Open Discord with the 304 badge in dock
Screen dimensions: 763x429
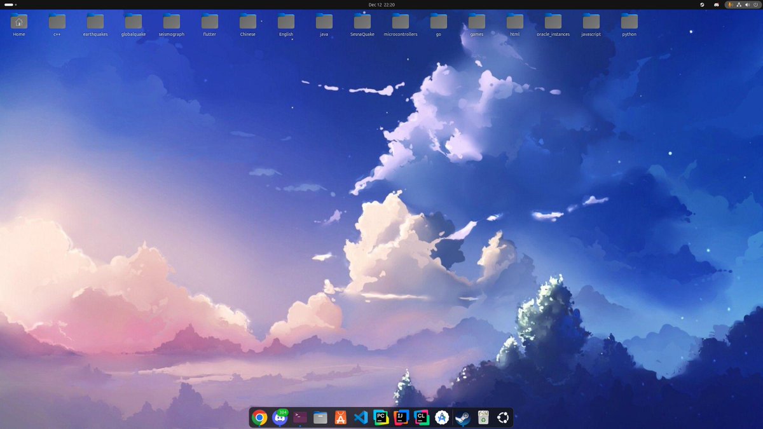280,418
